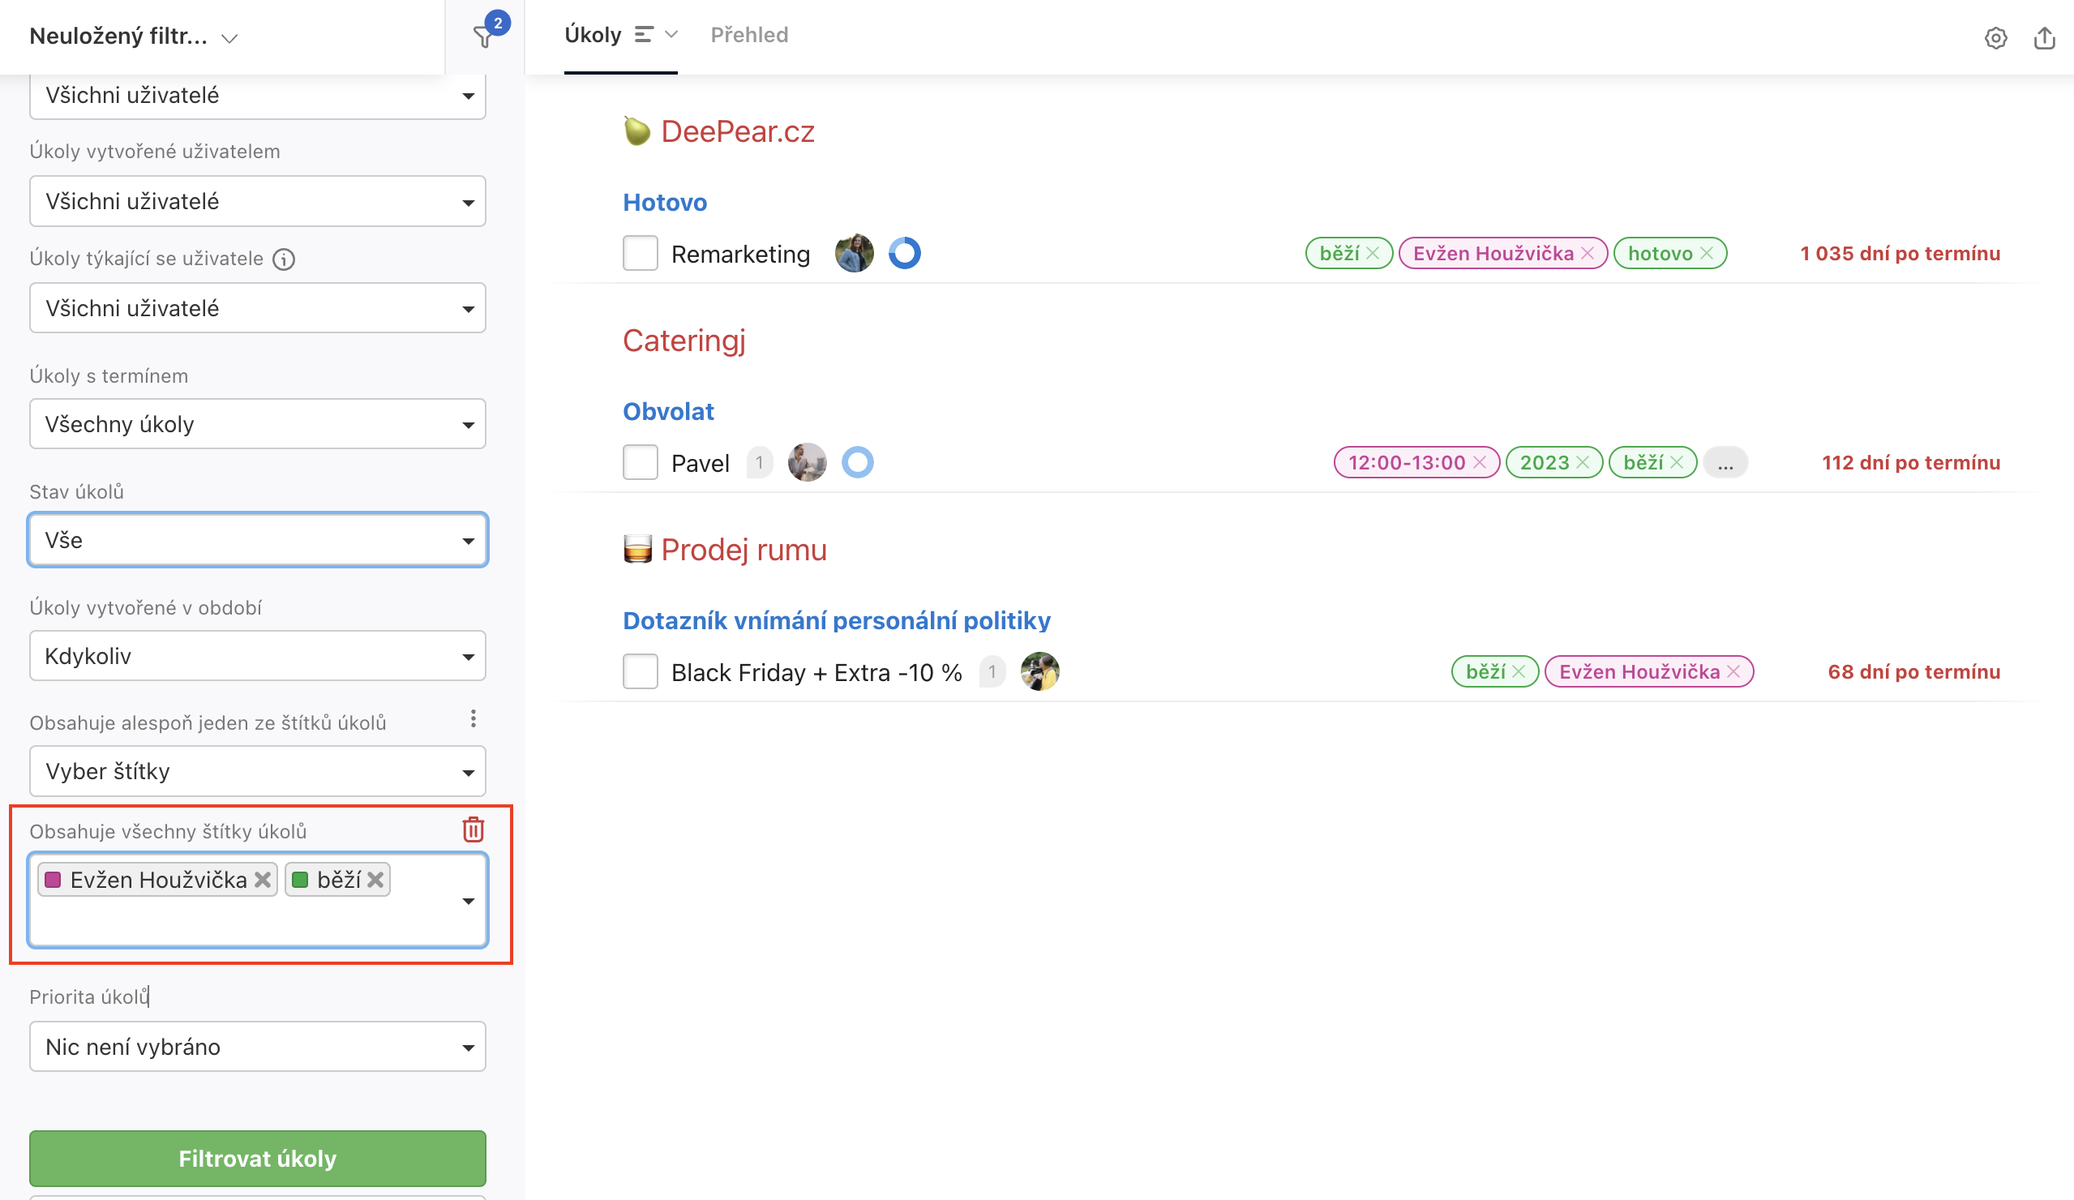The width and height of the screenshot is (2074, 1200).
Task: Remove 12:00-13:00 label from Pavel task
Action: (1480, 462)
